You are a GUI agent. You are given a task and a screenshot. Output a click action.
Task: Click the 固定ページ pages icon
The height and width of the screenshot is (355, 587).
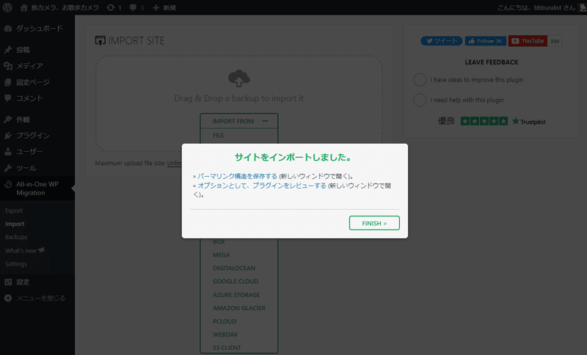tap(8, 82)
